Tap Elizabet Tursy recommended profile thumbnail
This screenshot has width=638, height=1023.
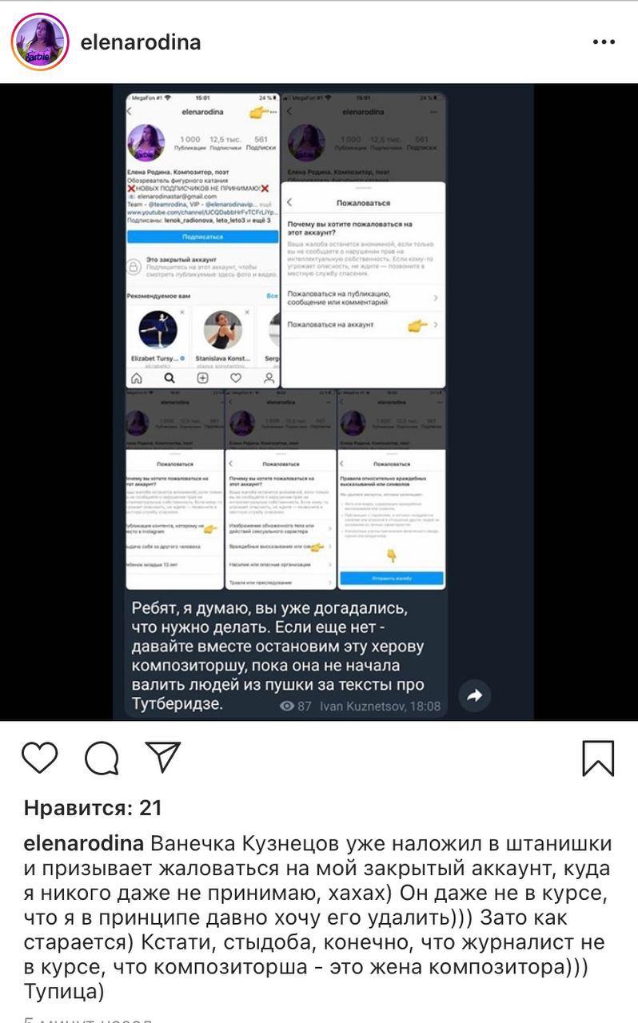(158, 329)
